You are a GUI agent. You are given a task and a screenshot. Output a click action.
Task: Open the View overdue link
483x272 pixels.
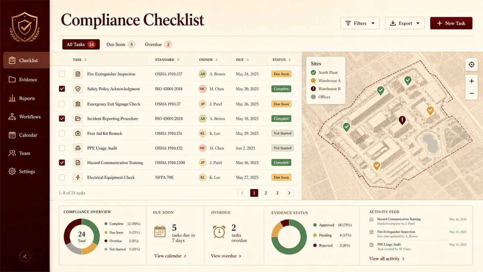[226, 256]
